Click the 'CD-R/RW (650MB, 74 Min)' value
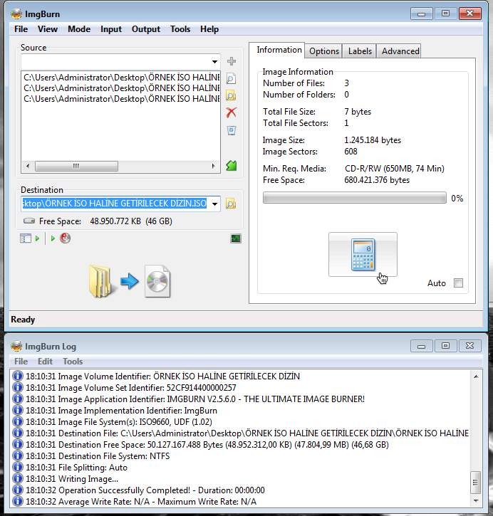Viewport: 493px width, 516px height. point(395,169)
